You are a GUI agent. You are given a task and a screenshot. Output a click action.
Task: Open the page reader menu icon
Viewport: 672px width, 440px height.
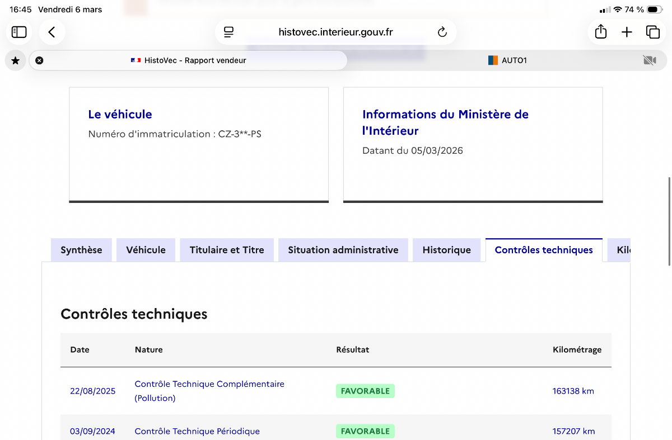coord(228,32)
